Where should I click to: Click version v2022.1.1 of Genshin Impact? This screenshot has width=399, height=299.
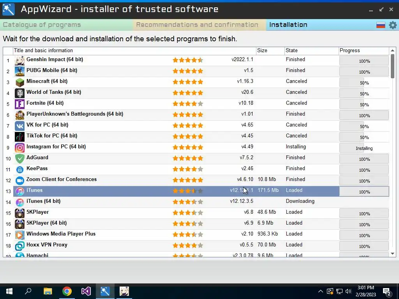coord(242,60)
